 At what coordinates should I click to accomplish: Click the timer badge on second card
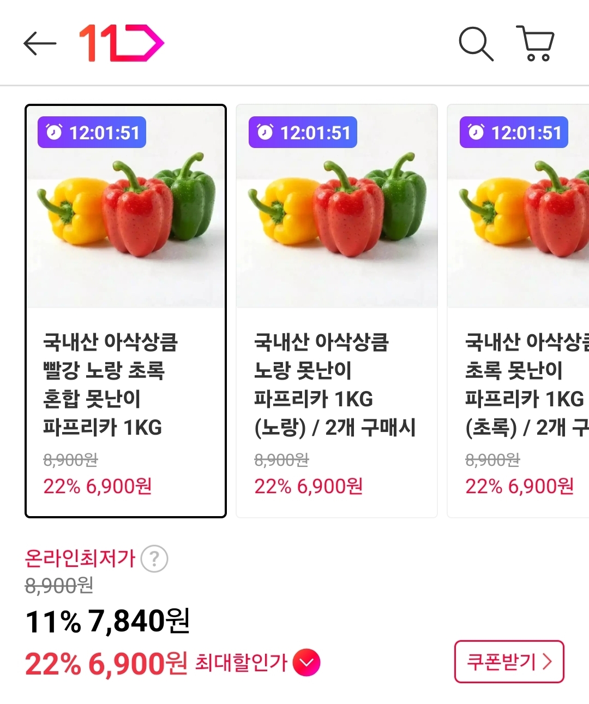coord(303,132)
